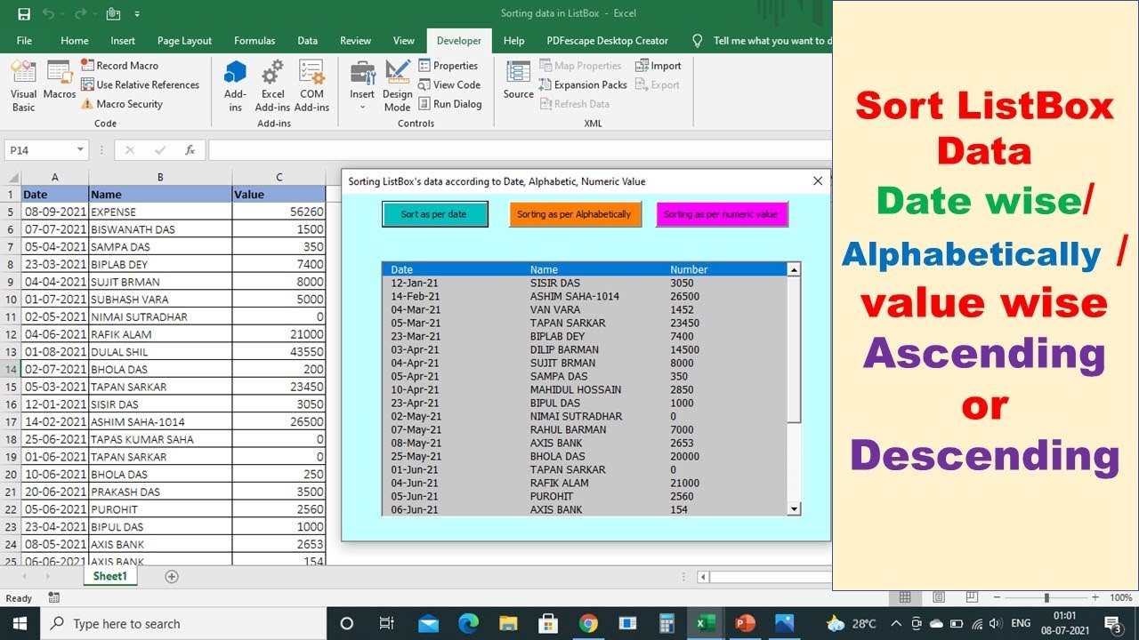1139x640 pixels.
Task: Open the Page Layout tab
Action: tap(184, 41)
